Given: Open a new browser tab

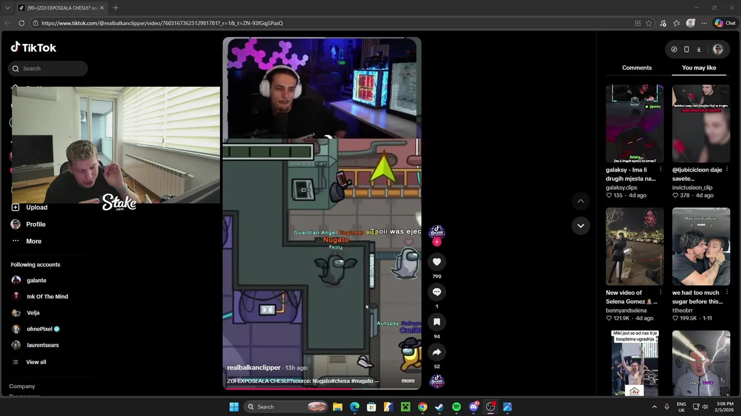Looking at the screenshot, I should [x=116, y=8].
